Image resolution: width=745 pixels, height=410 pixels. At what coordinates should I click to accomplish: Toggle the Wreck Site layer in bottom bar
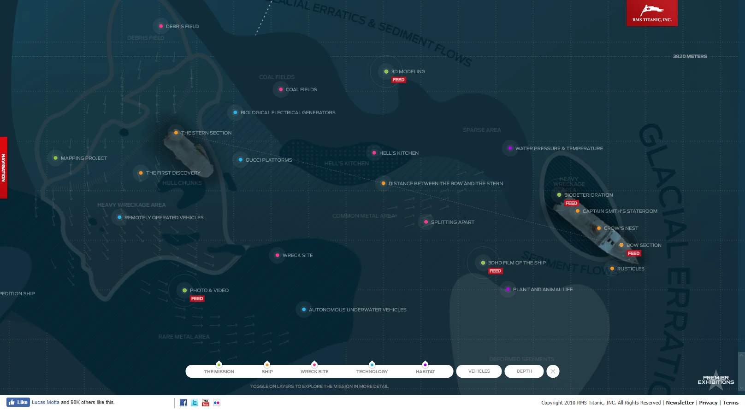point(314,371)
